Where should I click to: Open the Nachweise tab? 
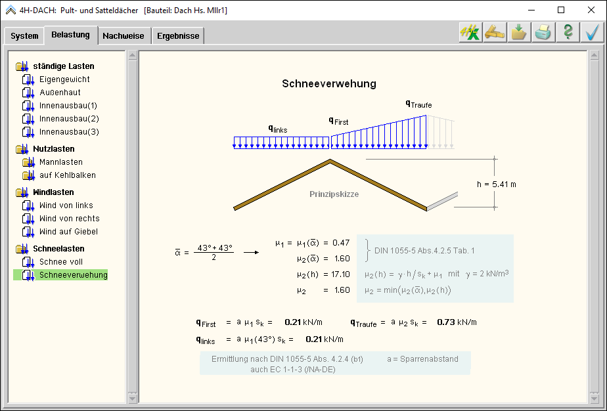click(x=123, y=36)
